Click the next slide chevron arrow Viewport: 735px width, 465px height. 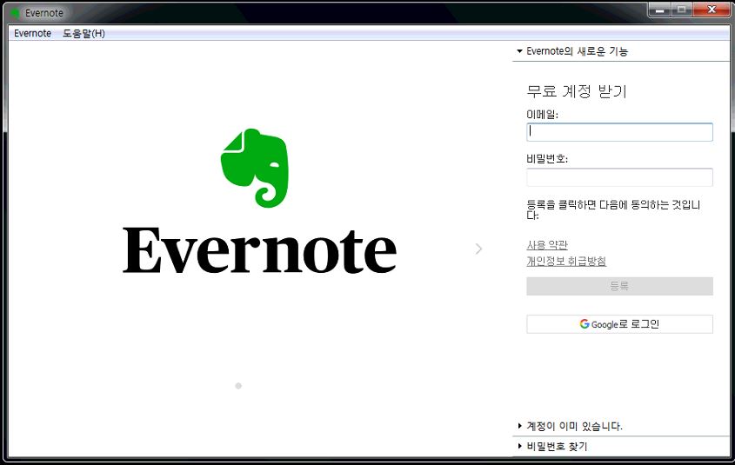click(x=478, y=249)
